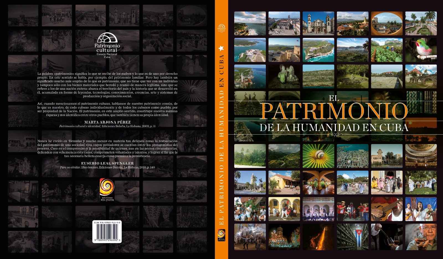
Task: Select the Cuban flag in warehouse photo
Action: (x=352, y=237)
